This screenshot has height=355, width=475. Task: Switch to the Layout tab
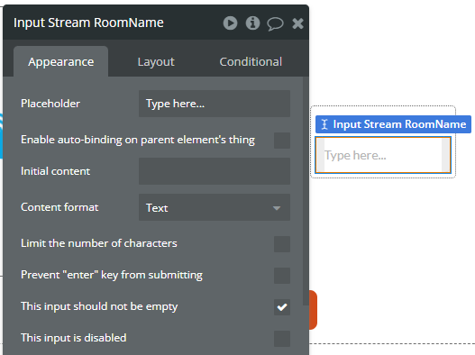[156, 61]
